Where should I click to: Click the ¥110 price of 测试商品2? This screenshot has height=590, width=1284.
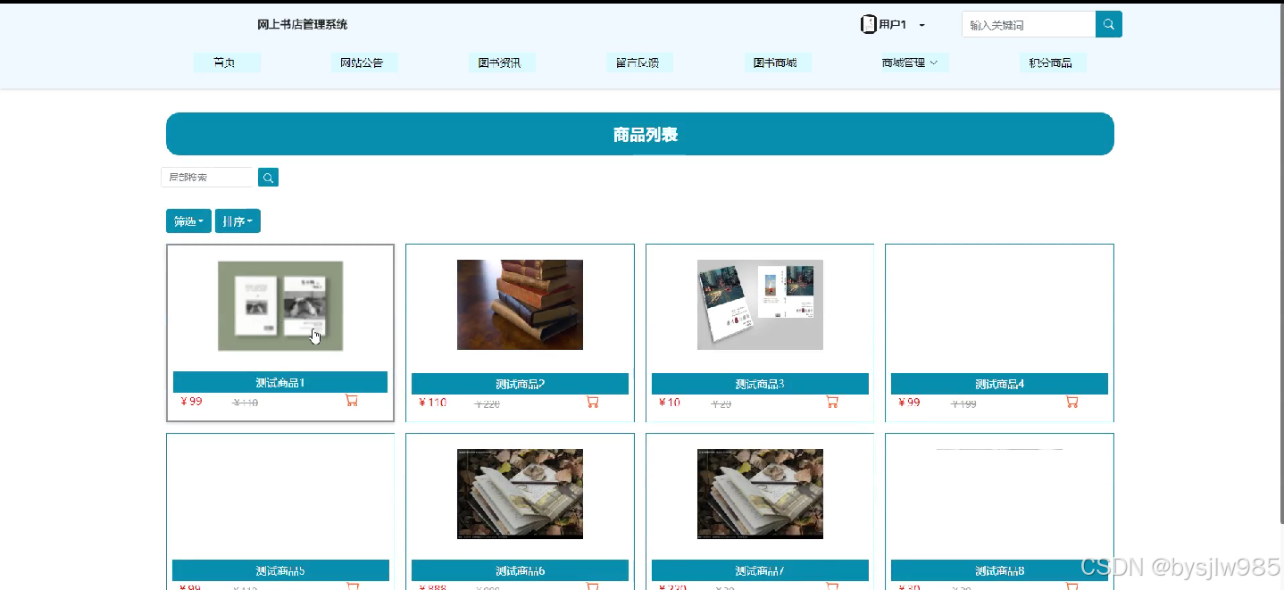pos(433,403)
